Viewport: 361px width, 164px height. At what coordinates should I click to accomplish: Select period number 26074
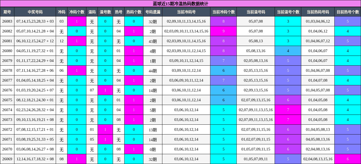click(7, 110)
